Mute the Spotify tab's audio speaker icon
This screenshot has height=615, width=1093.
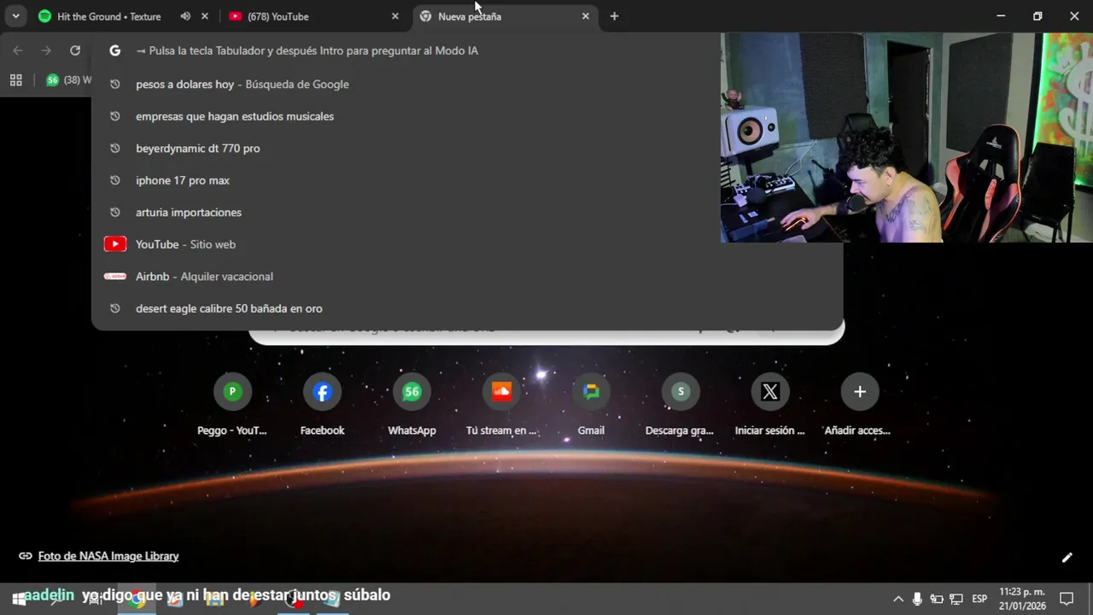(185, 16)
